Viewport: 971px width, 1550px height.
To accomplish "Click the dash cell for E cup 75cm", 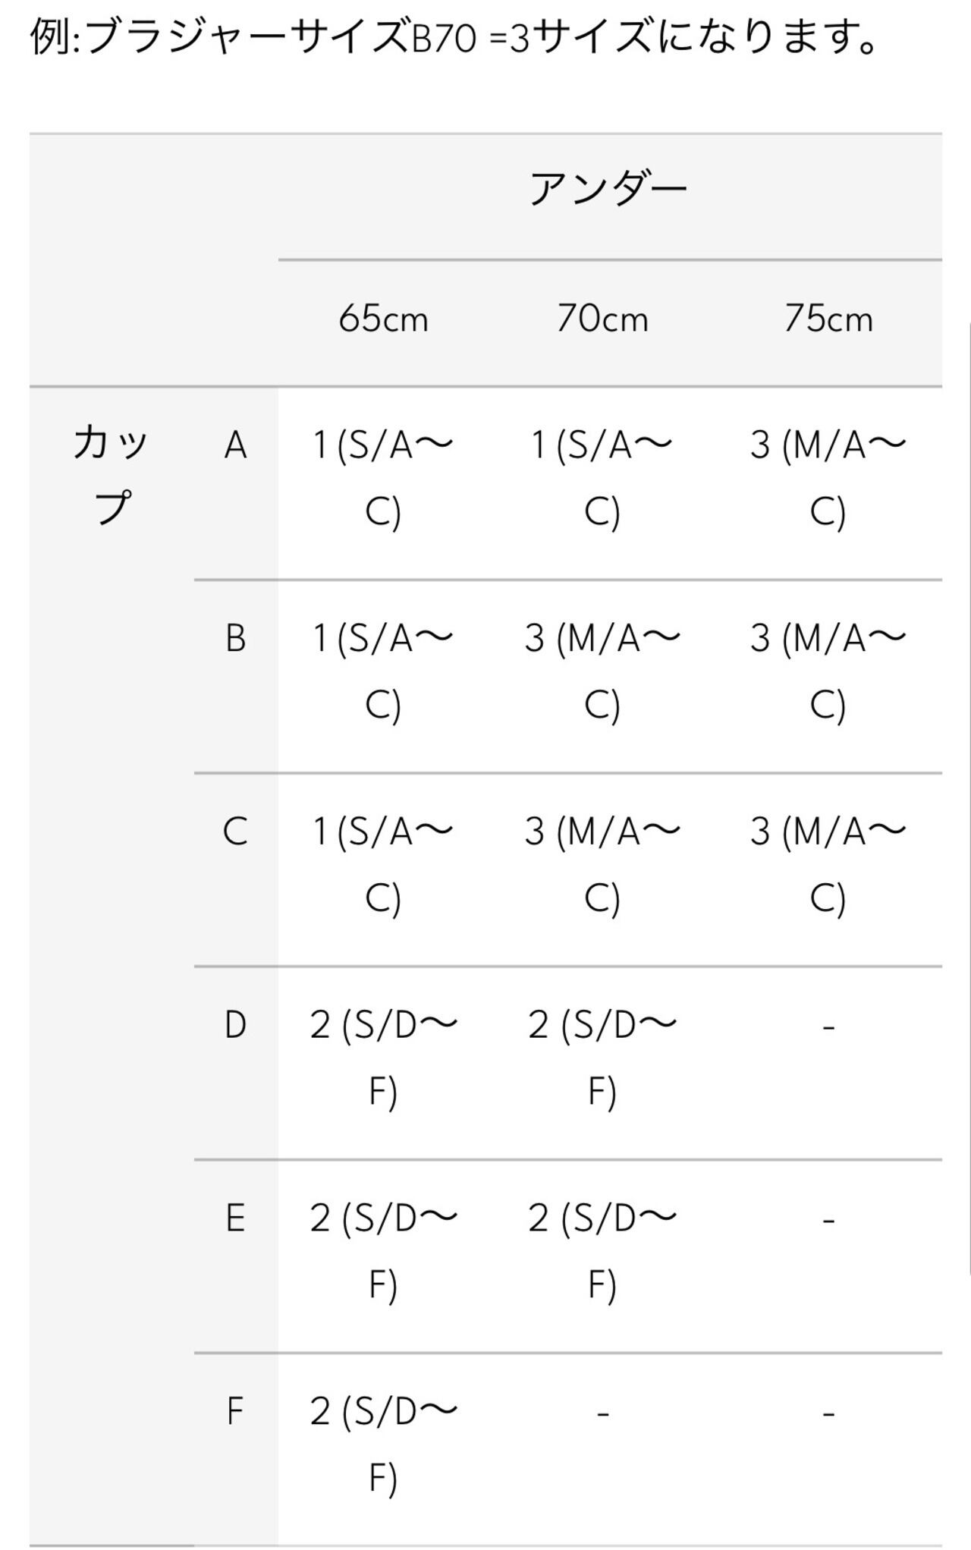I will (828, 1220).
